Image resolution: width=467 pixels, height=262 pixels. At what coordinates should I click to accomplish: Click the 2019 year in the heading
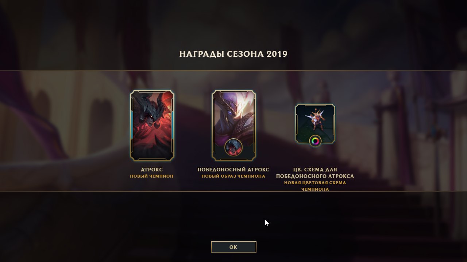277,54
